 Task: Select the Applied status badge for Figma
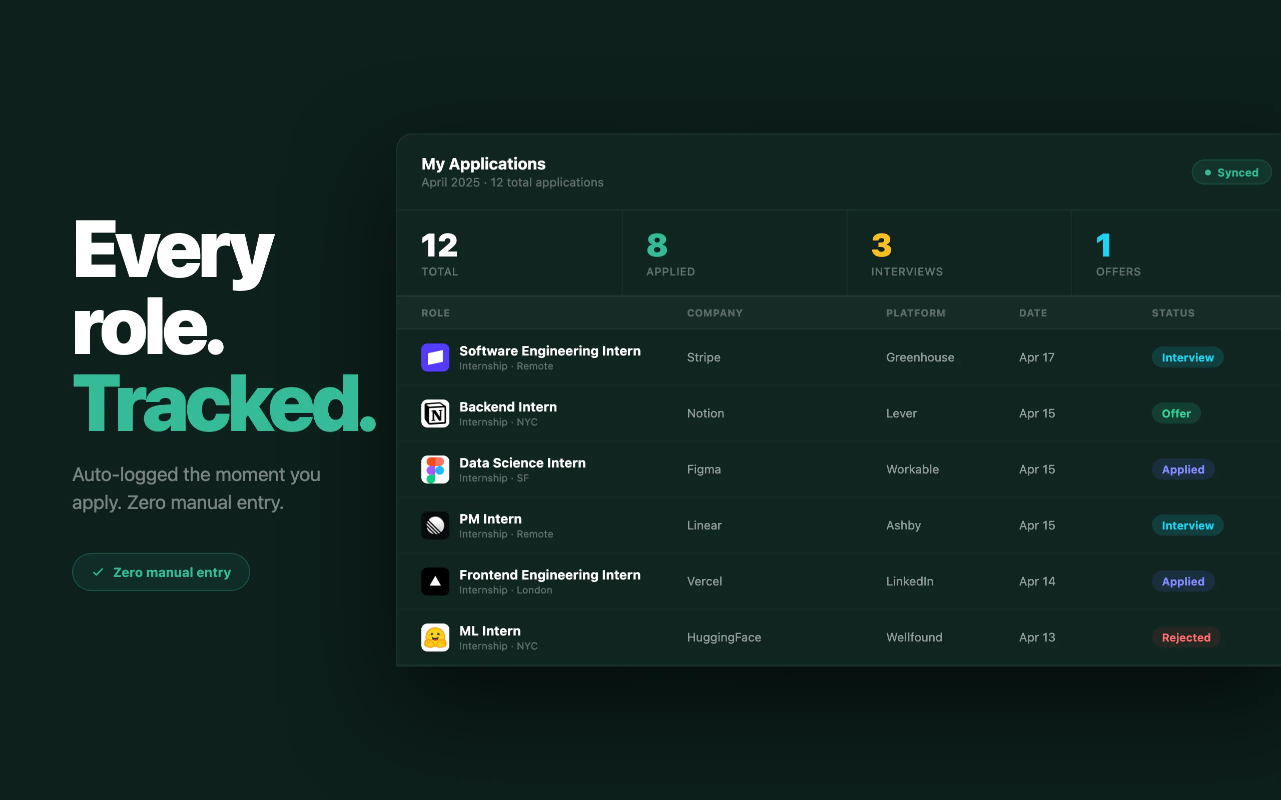(x=1183, y=469)
